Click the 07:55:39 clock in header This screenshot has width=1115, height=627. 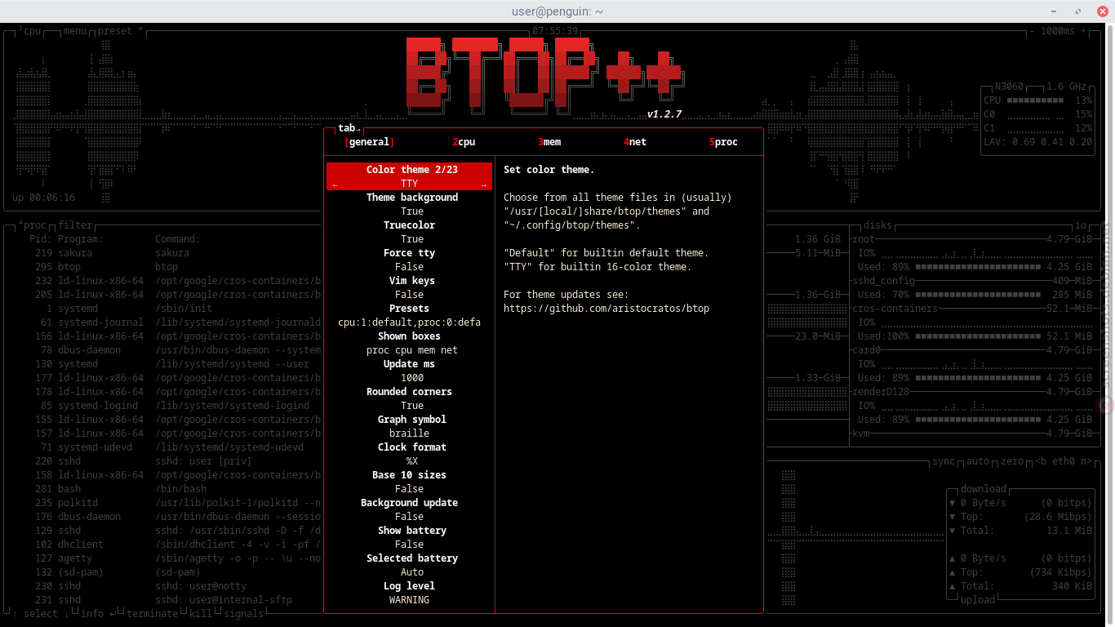pos(555,31)
